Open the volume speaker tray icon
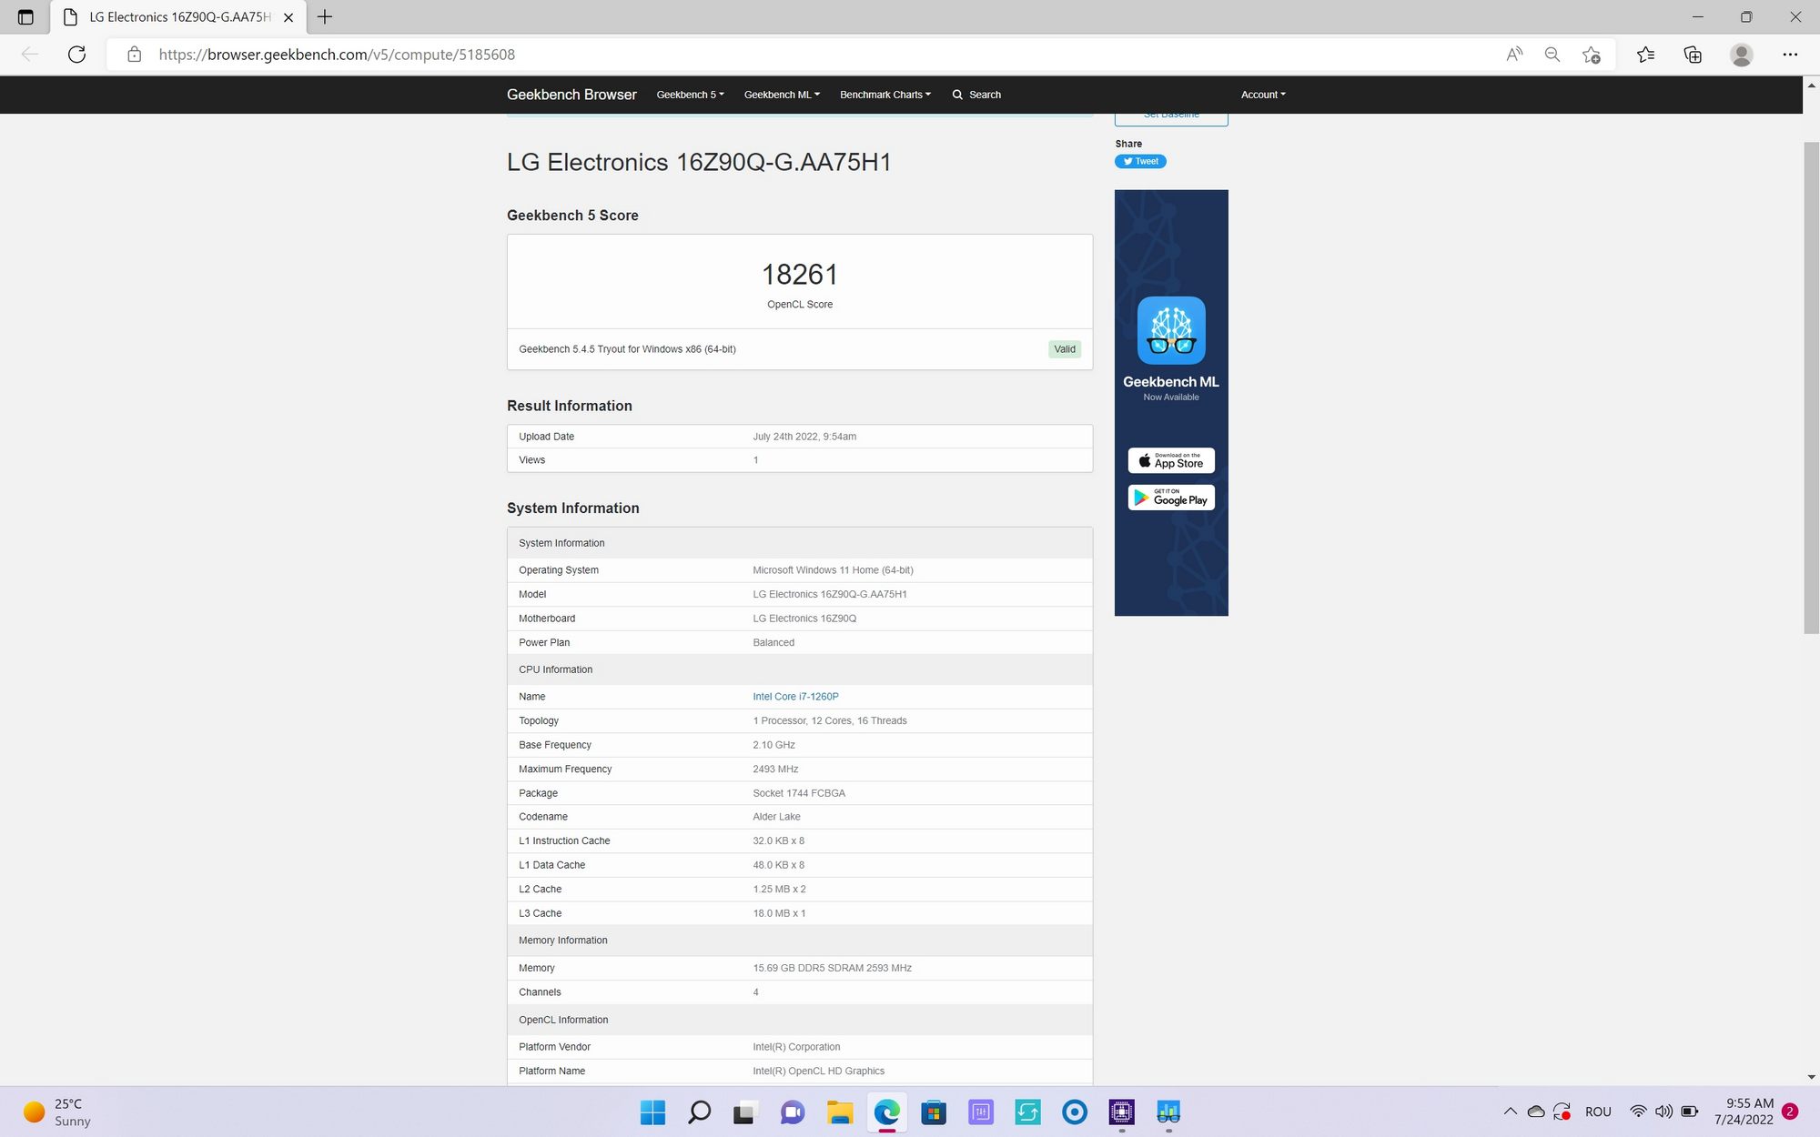Image resolution: width=1820 pixels, height=1137 pixels. pyautogui.click(x=1663, y=1112)
